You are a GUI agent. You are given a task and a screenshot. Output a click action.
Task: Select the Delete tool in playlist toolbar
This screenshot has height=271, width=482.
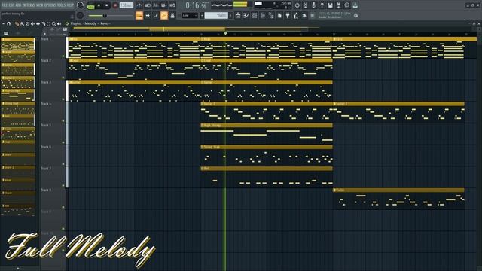27,23
